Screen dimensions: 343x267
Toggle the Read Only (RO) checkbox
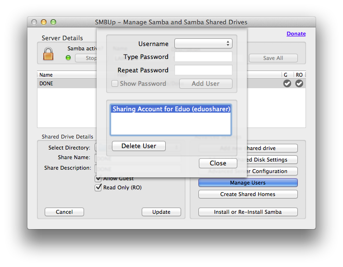[98, 187]
